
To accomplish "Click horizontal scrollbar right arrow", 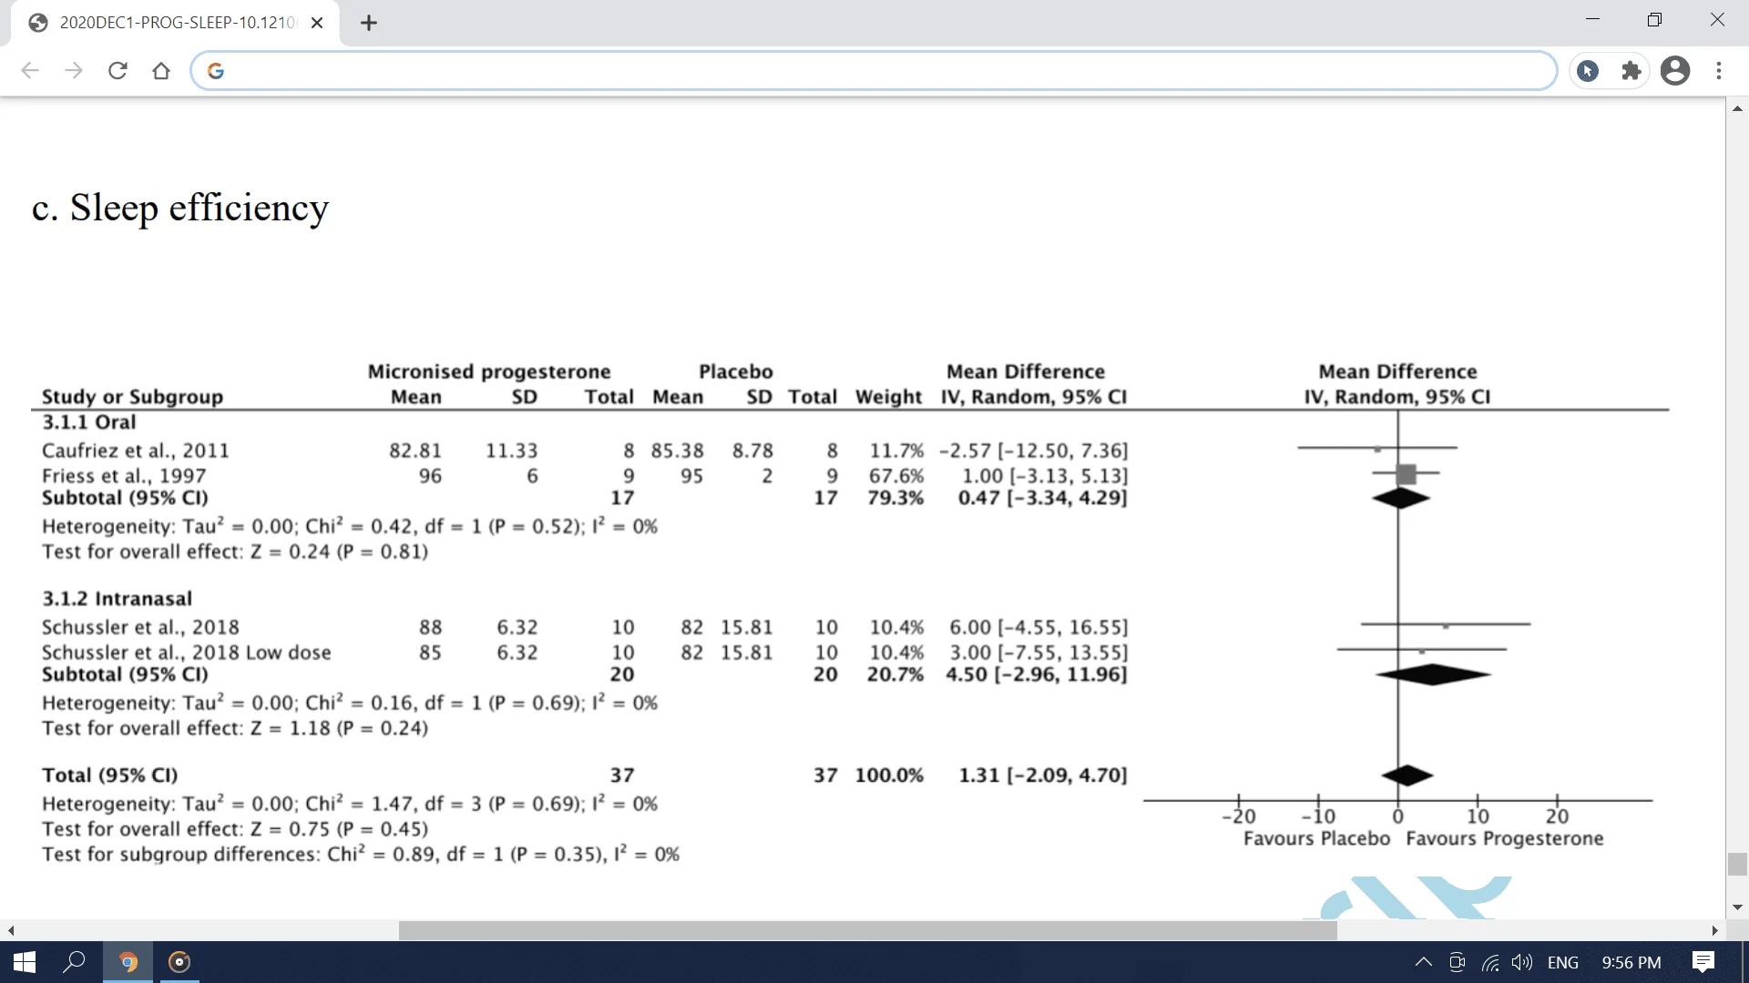I will (x=1715, y=930).
